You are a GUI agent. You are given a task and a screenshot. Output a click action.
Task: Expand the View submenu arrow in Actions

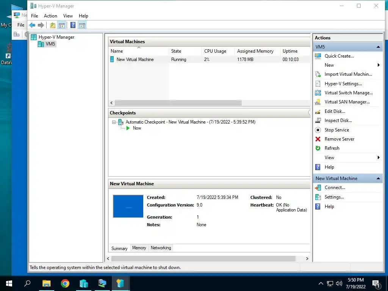[379, 158]
